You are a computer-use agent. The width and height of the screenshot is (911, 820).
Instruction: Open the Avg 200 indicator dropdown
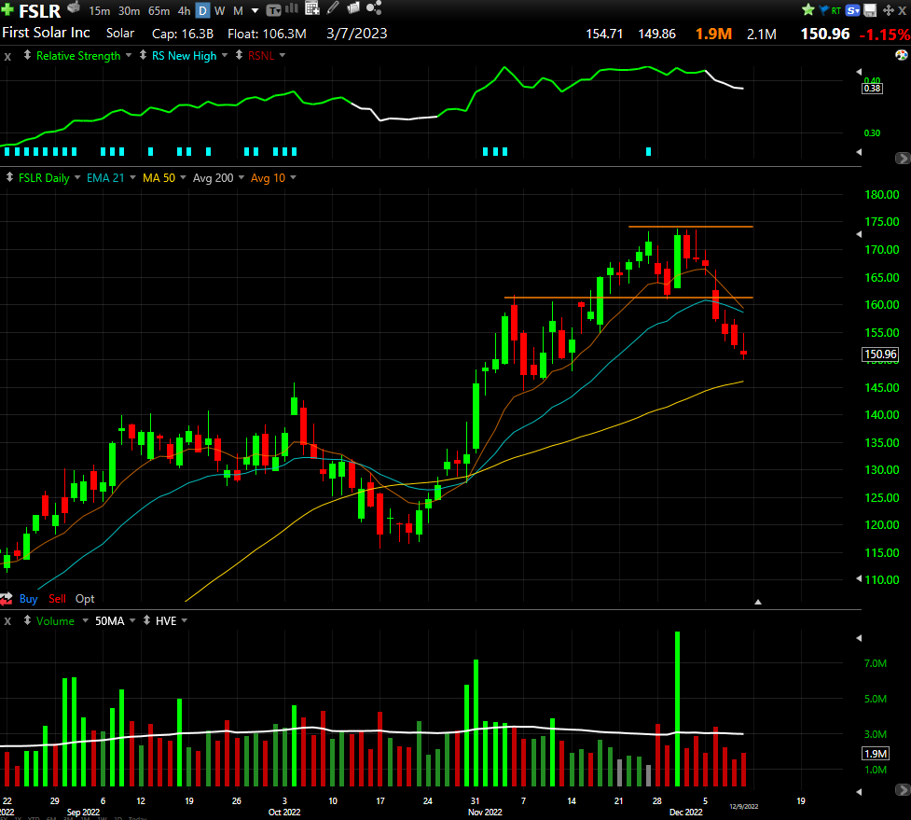[x=242, y=177]
